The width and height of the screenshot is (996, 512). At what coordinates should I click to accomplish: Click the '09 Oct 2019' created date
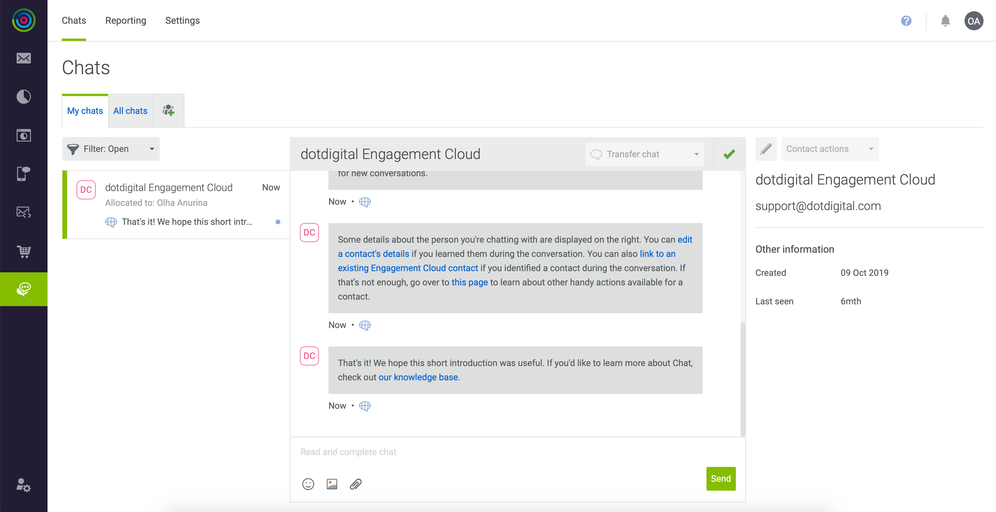coord(864,273)
